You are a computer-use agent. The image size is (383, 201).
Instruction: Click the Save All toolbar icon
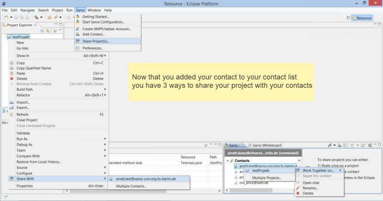click(22, 17)
